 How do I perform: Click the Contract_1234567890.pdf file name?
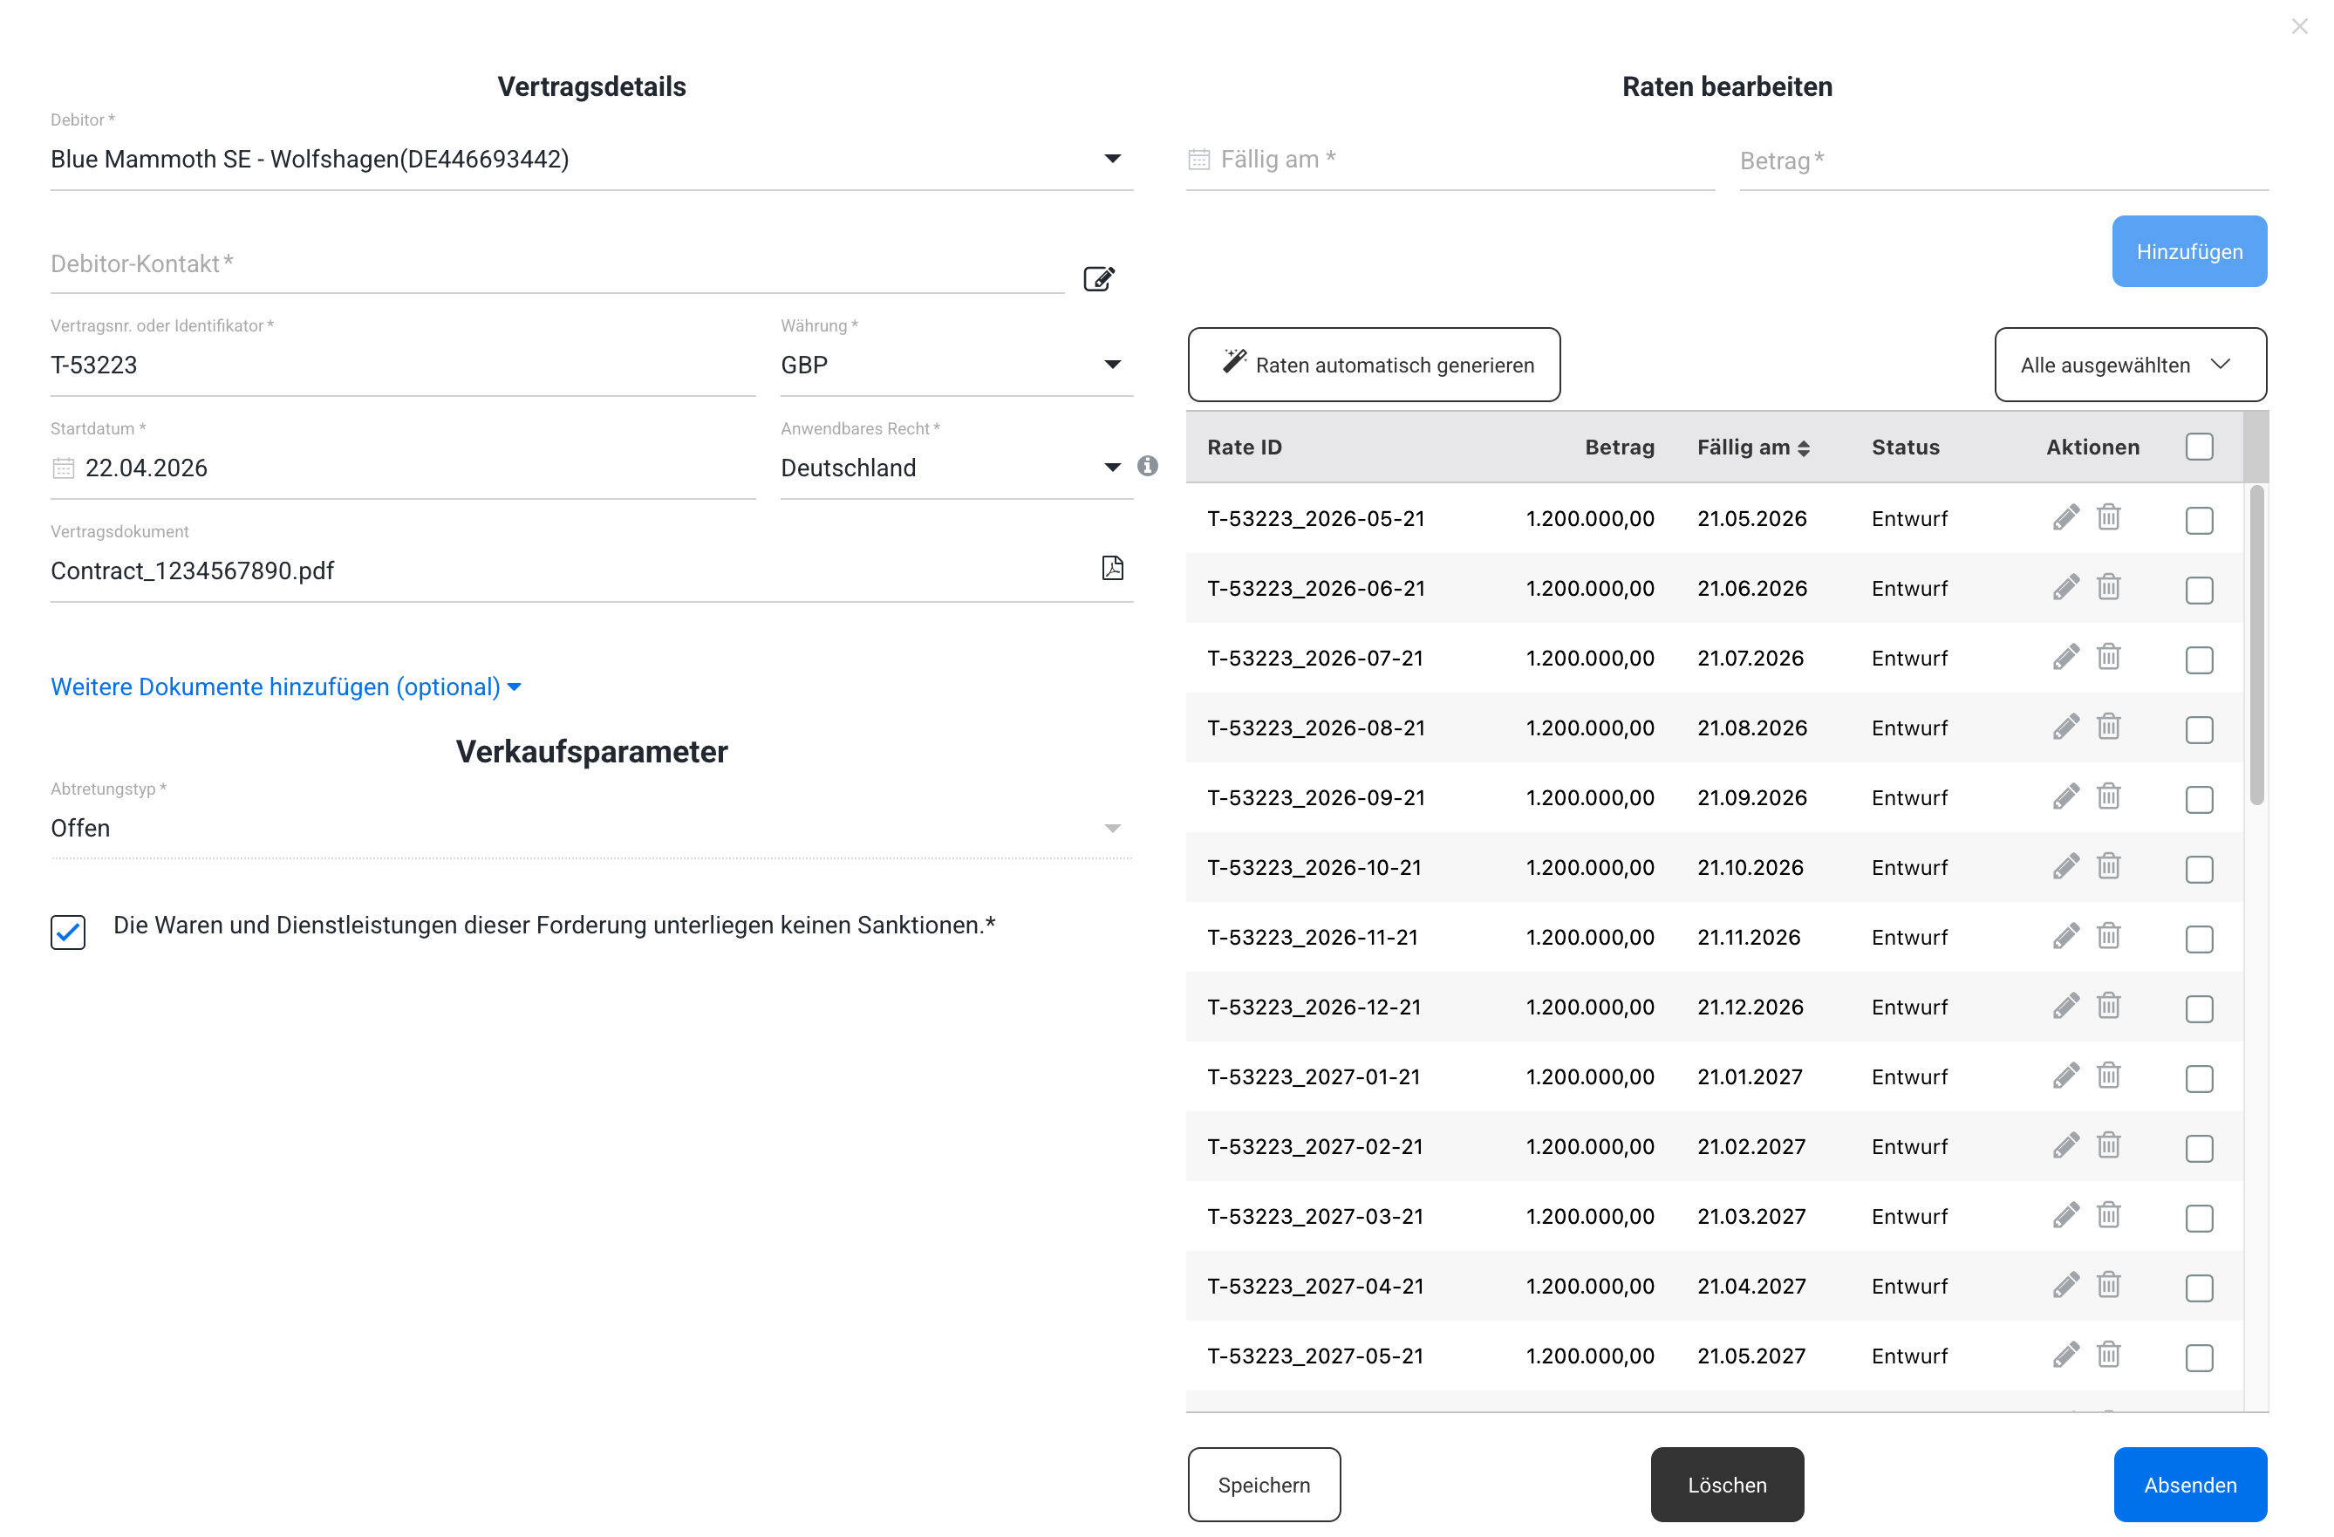(x=192, y=570)
